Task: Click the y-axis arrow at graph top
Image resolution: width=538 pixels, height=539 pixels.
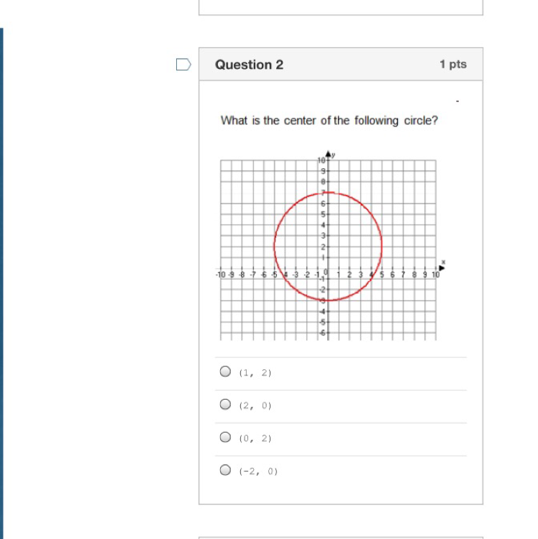Action: pyautogui.click(x=328, y=154)
